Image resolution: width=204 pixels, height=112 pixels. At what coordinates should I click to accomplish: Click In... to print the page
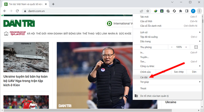(x=168, y=52)
